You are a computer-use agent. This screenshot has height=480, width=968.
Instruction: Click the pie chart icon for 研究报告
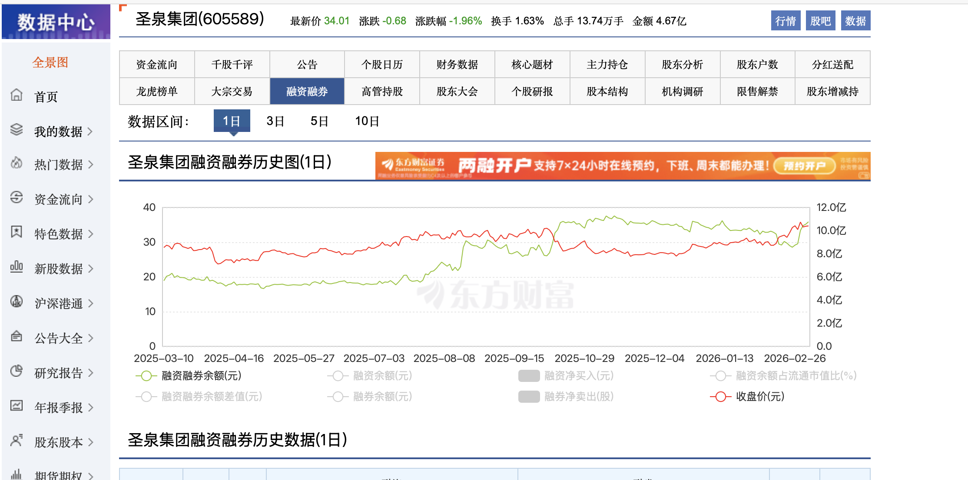[17, 371]
